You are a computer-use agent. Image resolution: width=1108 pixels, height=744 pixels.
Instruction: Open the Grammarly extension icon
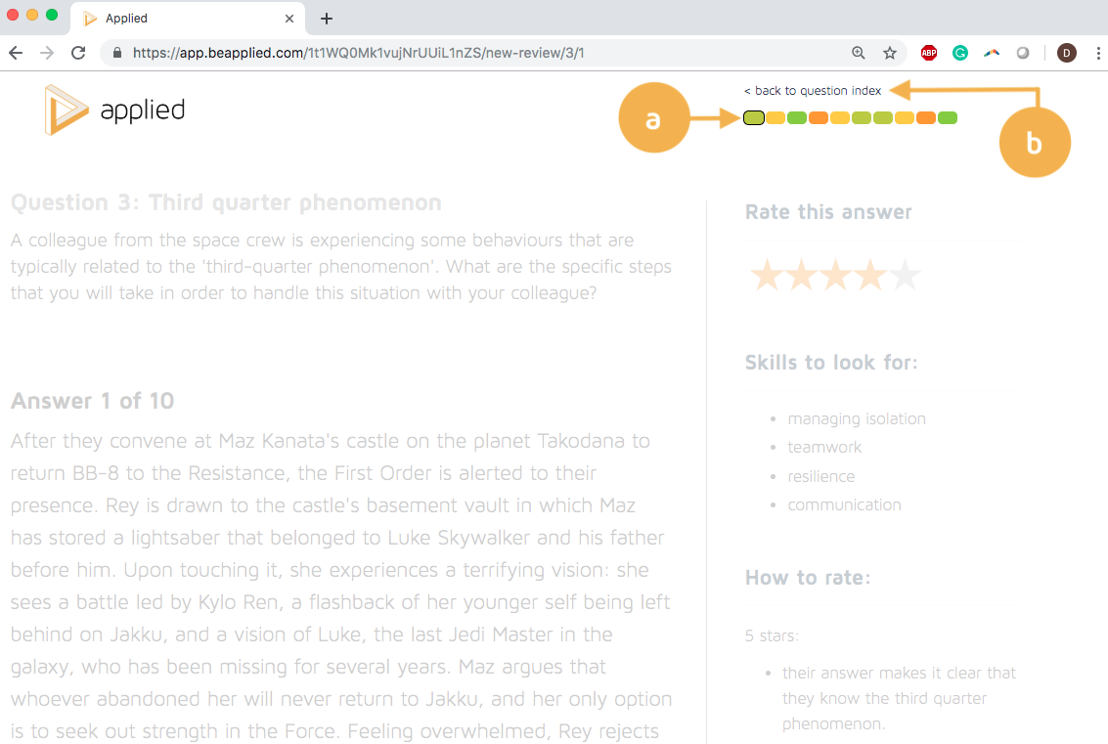[x=960, y=53]
